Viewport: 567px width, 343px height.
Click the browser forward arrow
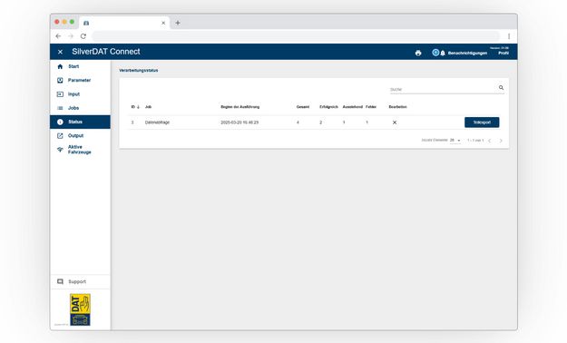[71, 36]
